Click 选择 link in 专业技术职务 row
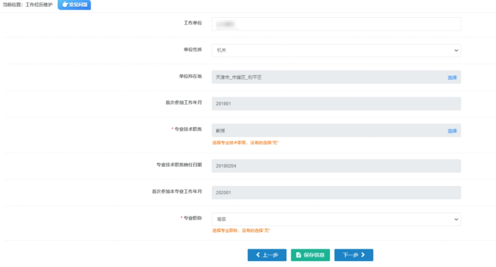This screenshot has width=496, height=267. (x=452, y=131)
